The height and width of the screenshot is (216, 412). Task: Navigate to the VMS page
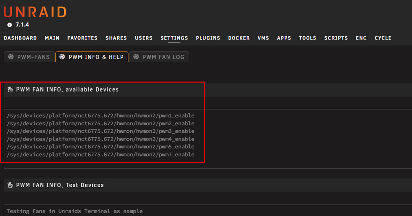point(263,38)
